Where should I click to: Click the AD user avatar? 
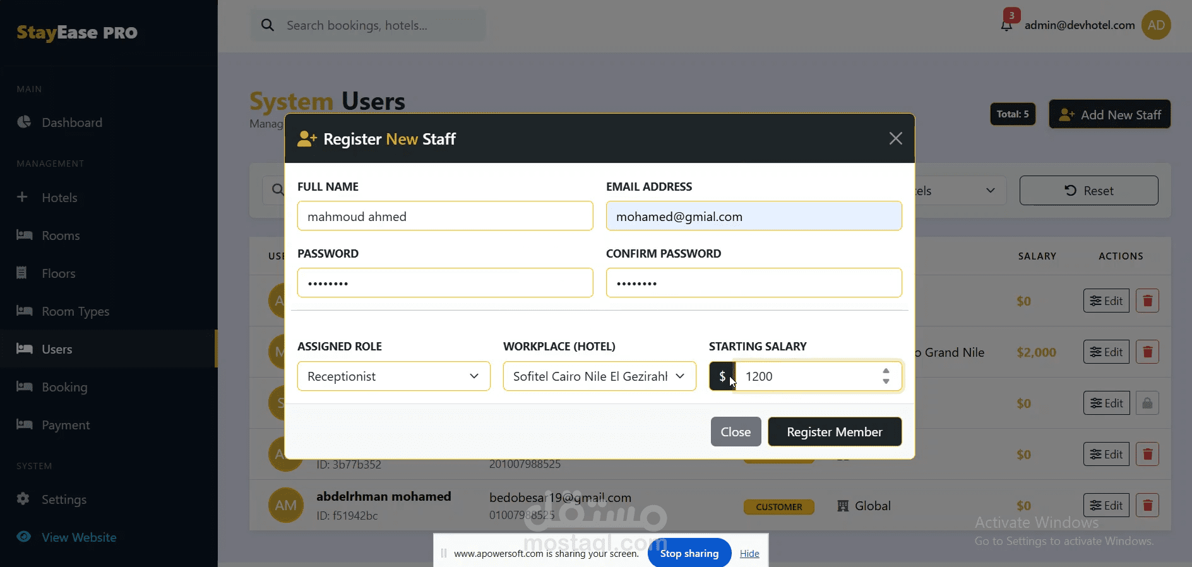[1156, 25]
